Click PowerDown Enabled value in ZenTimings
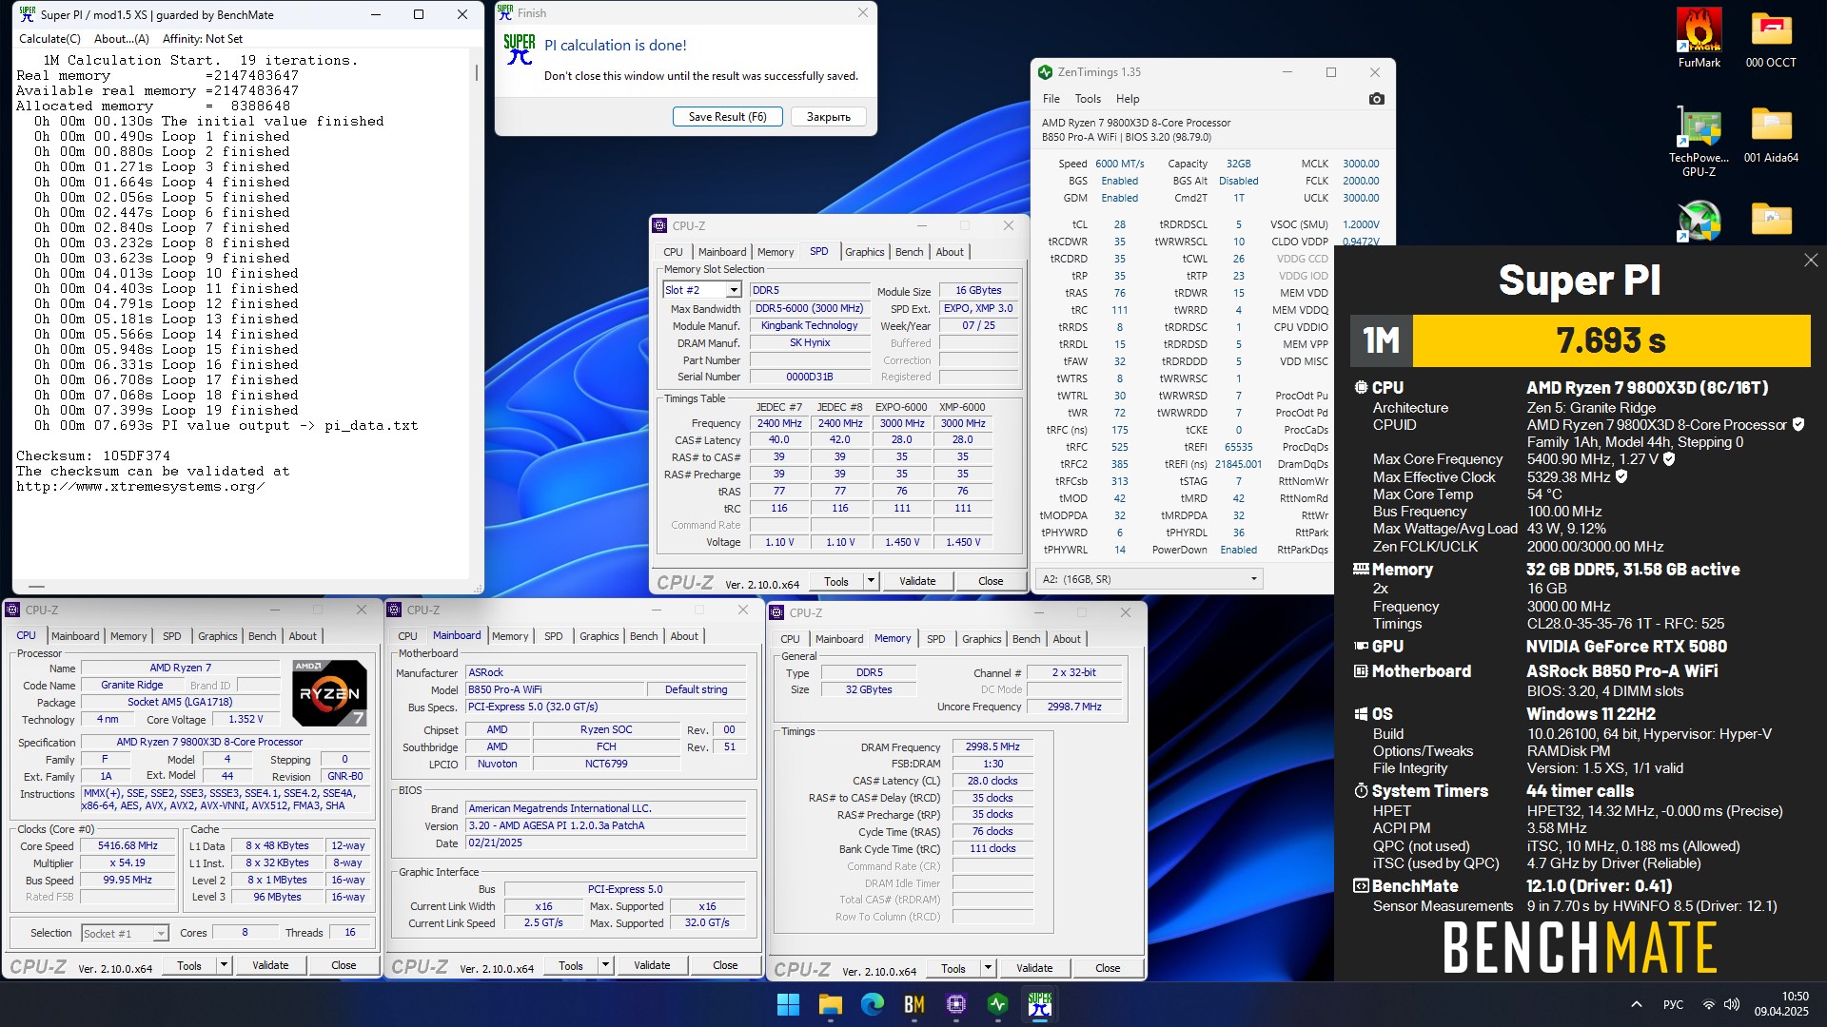This screenshot has width=1827, height=1027. 1238,550
